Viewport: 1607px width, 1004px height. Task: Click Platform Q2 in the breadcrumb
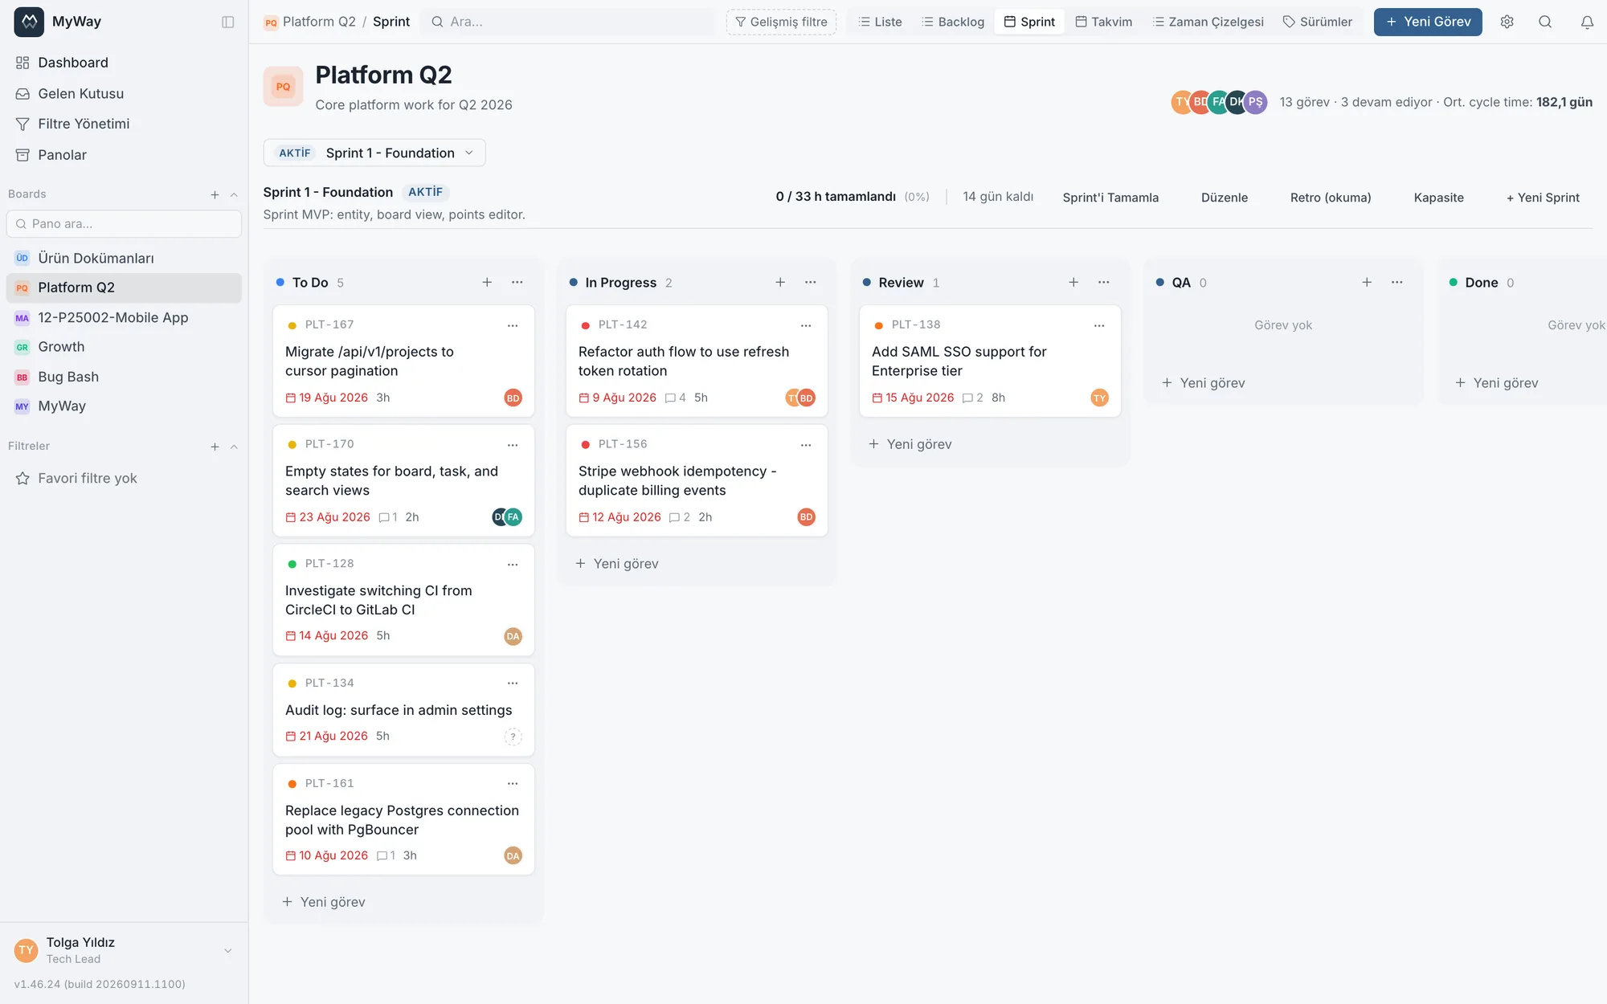[x=319, y=22]
